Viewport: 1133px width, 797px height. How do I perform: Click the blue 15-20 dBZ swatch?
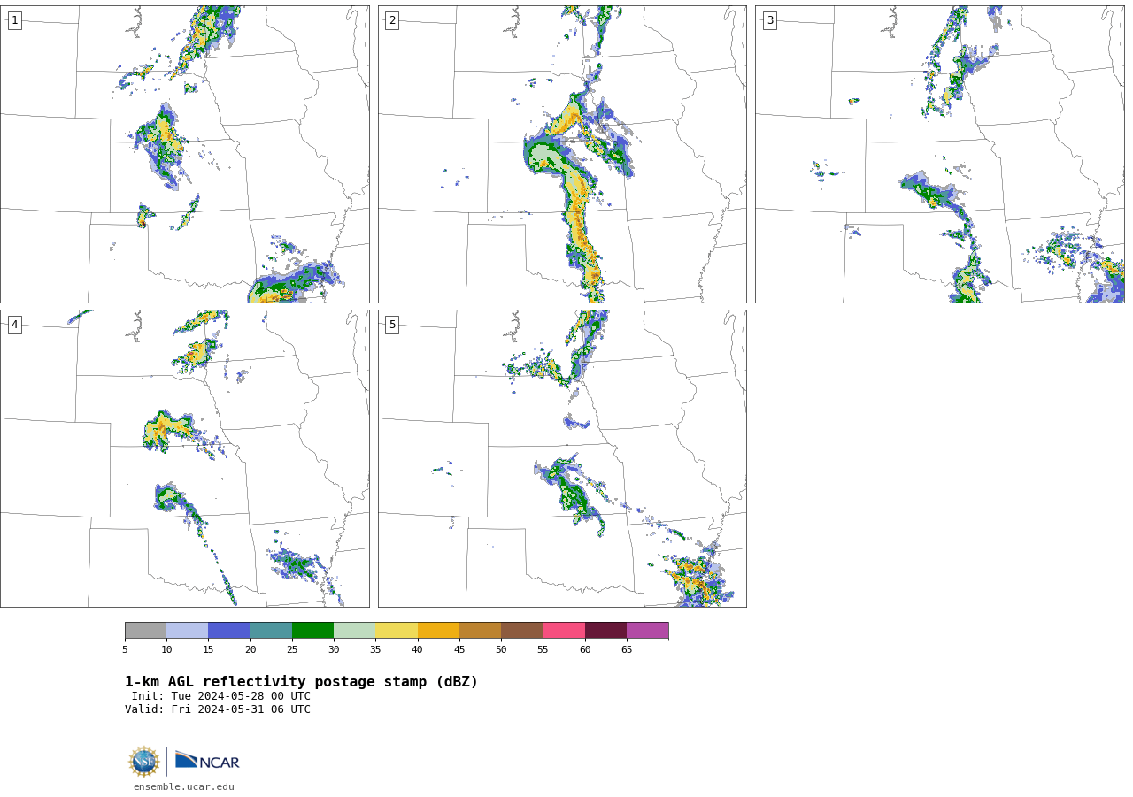click(x=229, y=630)
